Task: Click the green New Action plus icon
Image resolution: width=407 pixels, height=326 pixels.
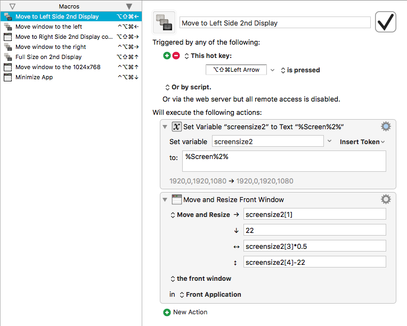Action: (x=167, y=312)
